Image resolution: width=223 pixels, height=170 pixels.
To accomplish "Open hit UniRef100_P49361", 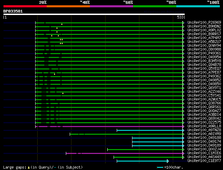I will pos(204,53).
